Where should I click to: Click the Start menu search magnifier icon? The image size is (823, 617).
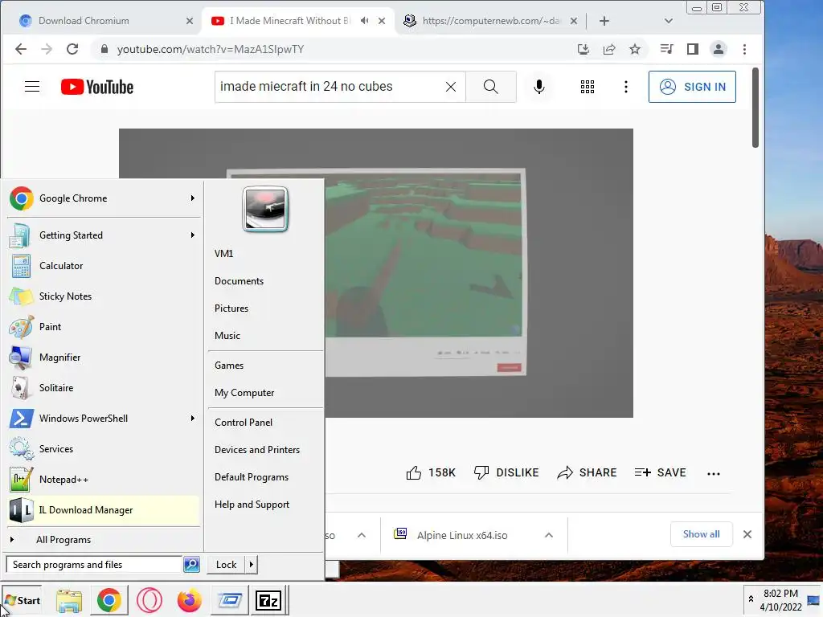pyautogui.click(x=191, y=565)
